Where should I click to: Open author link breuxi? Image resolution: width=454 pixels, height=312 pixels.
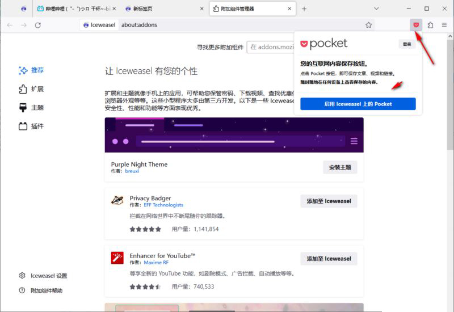coord(132,171)
